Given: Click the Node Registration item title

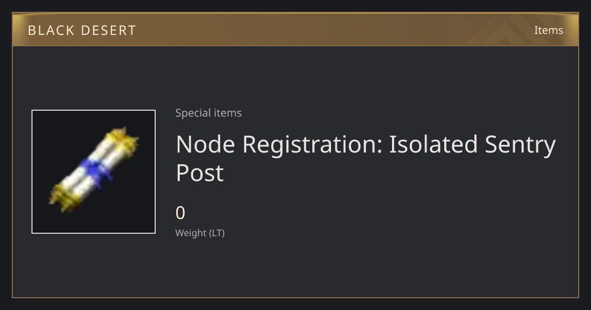Looking at the screenshot, I should pos(366,158).
